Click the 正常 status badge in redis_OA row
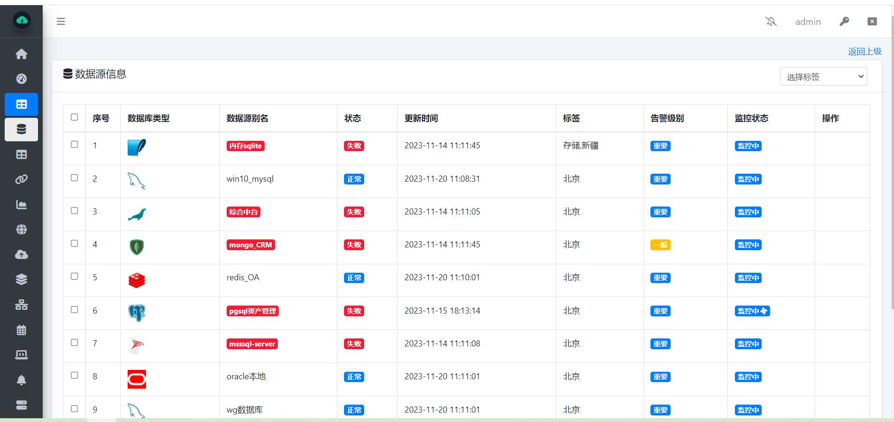This screenshot has height=422, width=894. tap(354, 278)
